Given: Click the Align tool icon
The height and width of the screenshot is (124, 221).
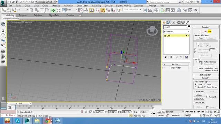Looking at the screenshot, I should [x=150, y=10].
